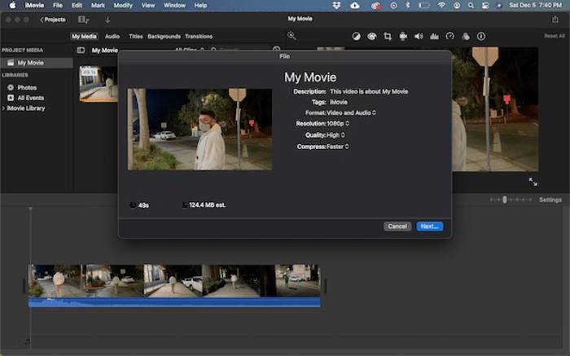570x356 pixels.
Task: Expand the iMovie Library tree item
Action: (x=3, y=108)
